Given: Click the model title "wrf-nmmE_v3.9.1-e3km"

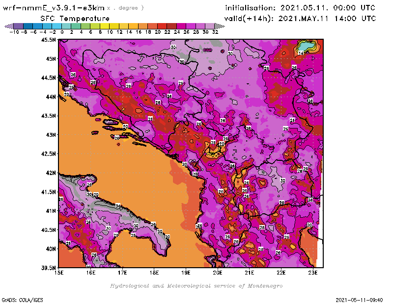Looking at the screenshot, I should [54, 8].
